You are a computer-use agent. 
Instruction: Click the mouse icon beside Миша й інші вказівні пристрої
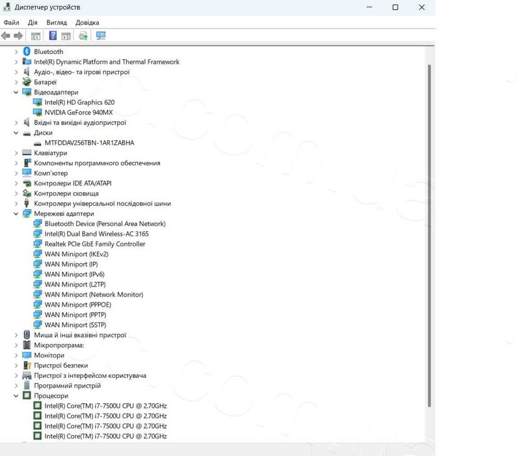[27, 335]
